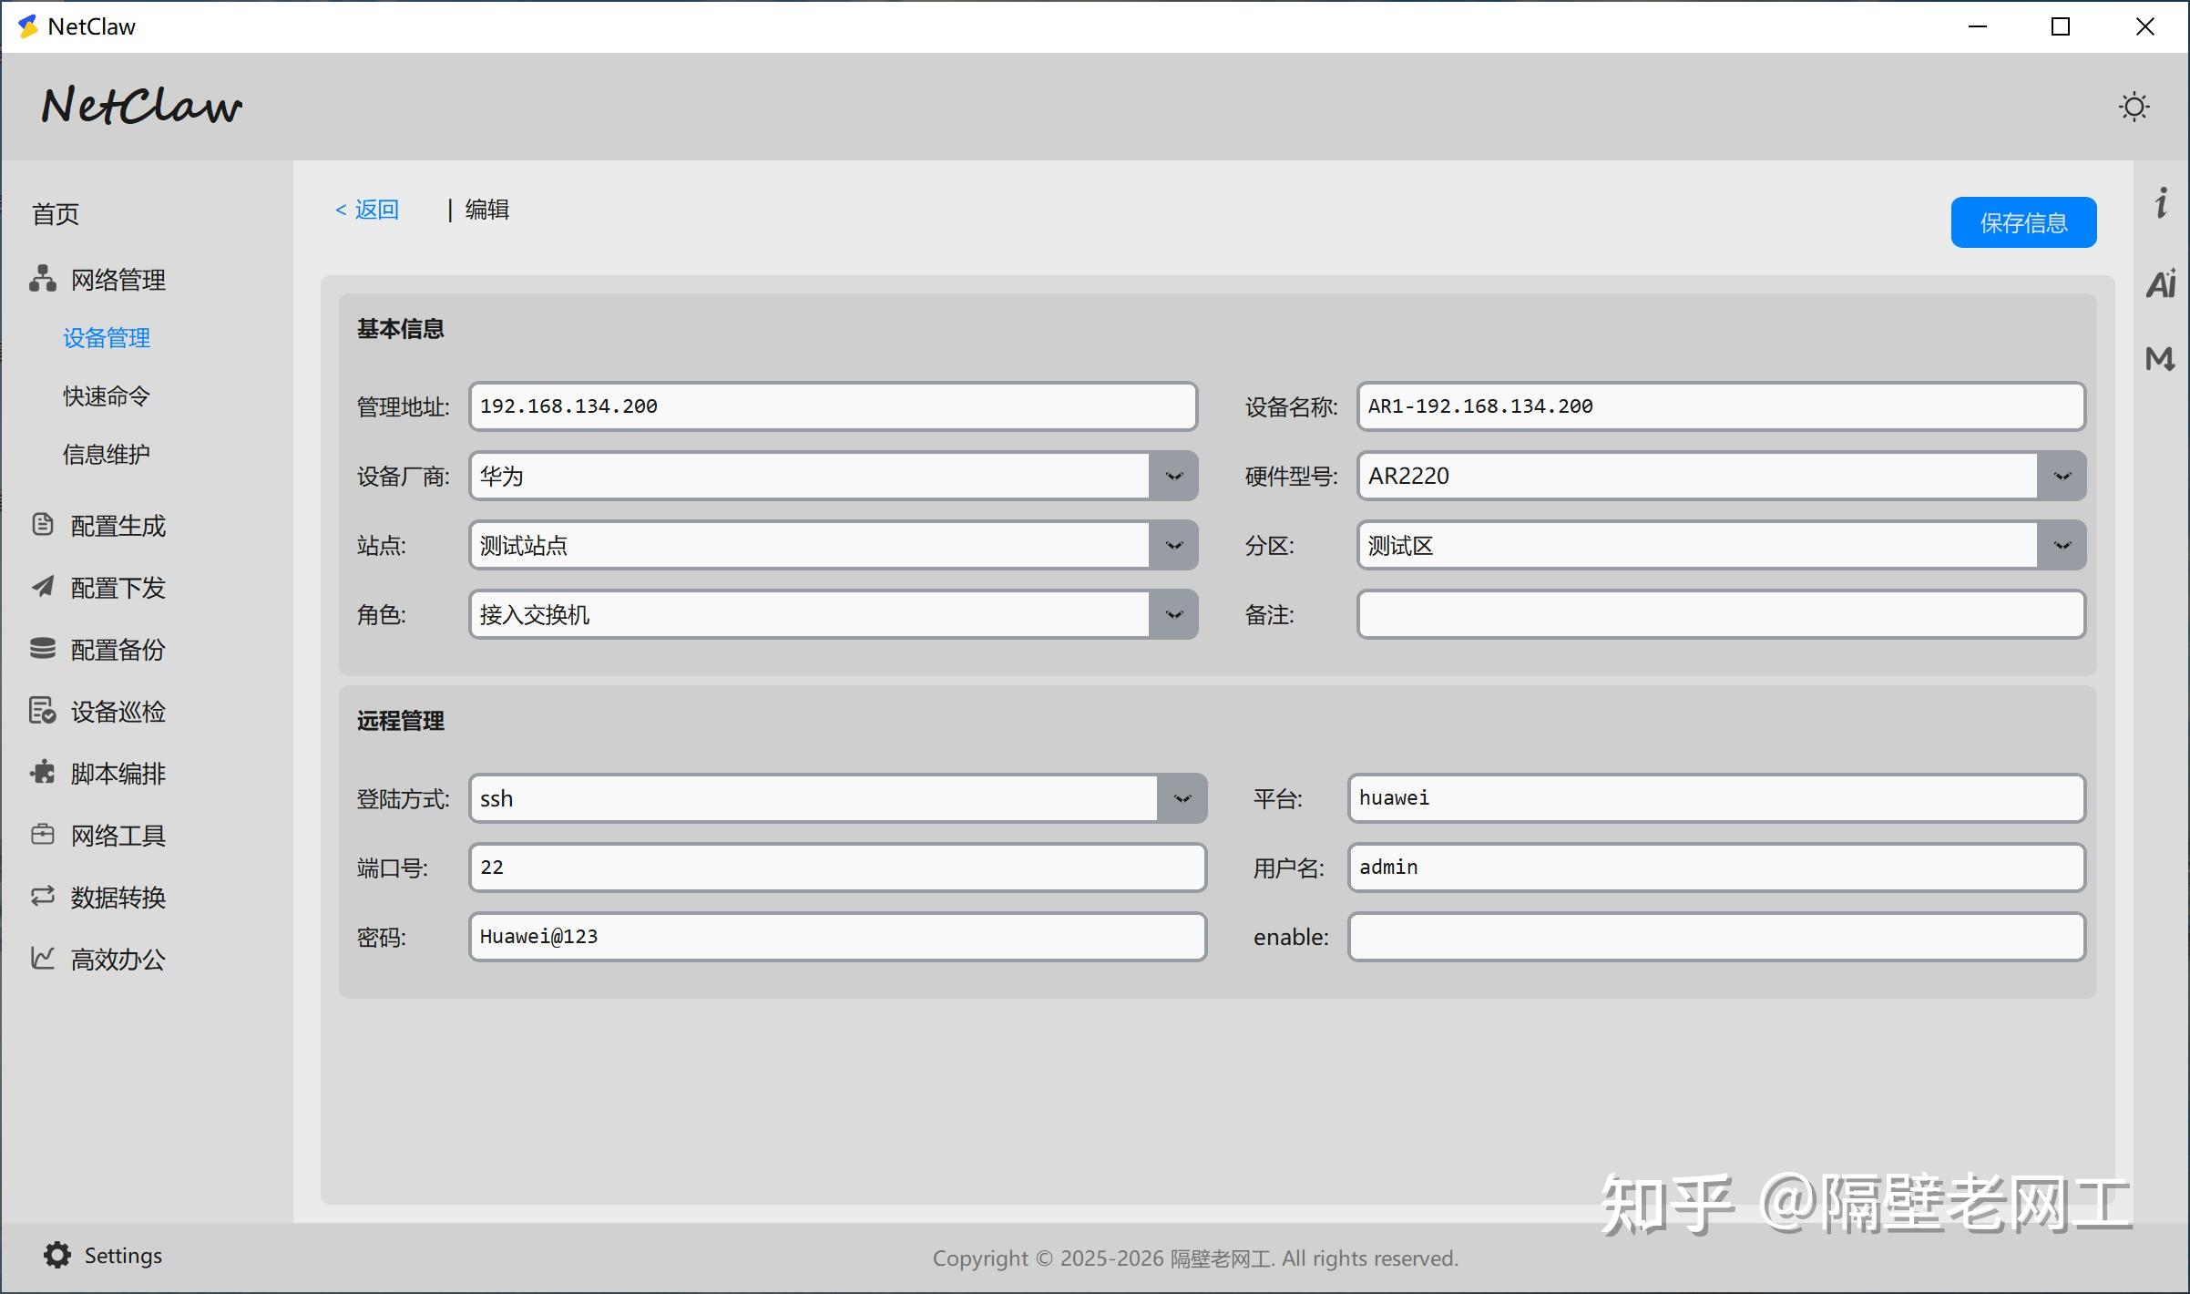The image size is (2190, 1294).
Task: Go to 首页 in sidebar
Action: [56, 214]
